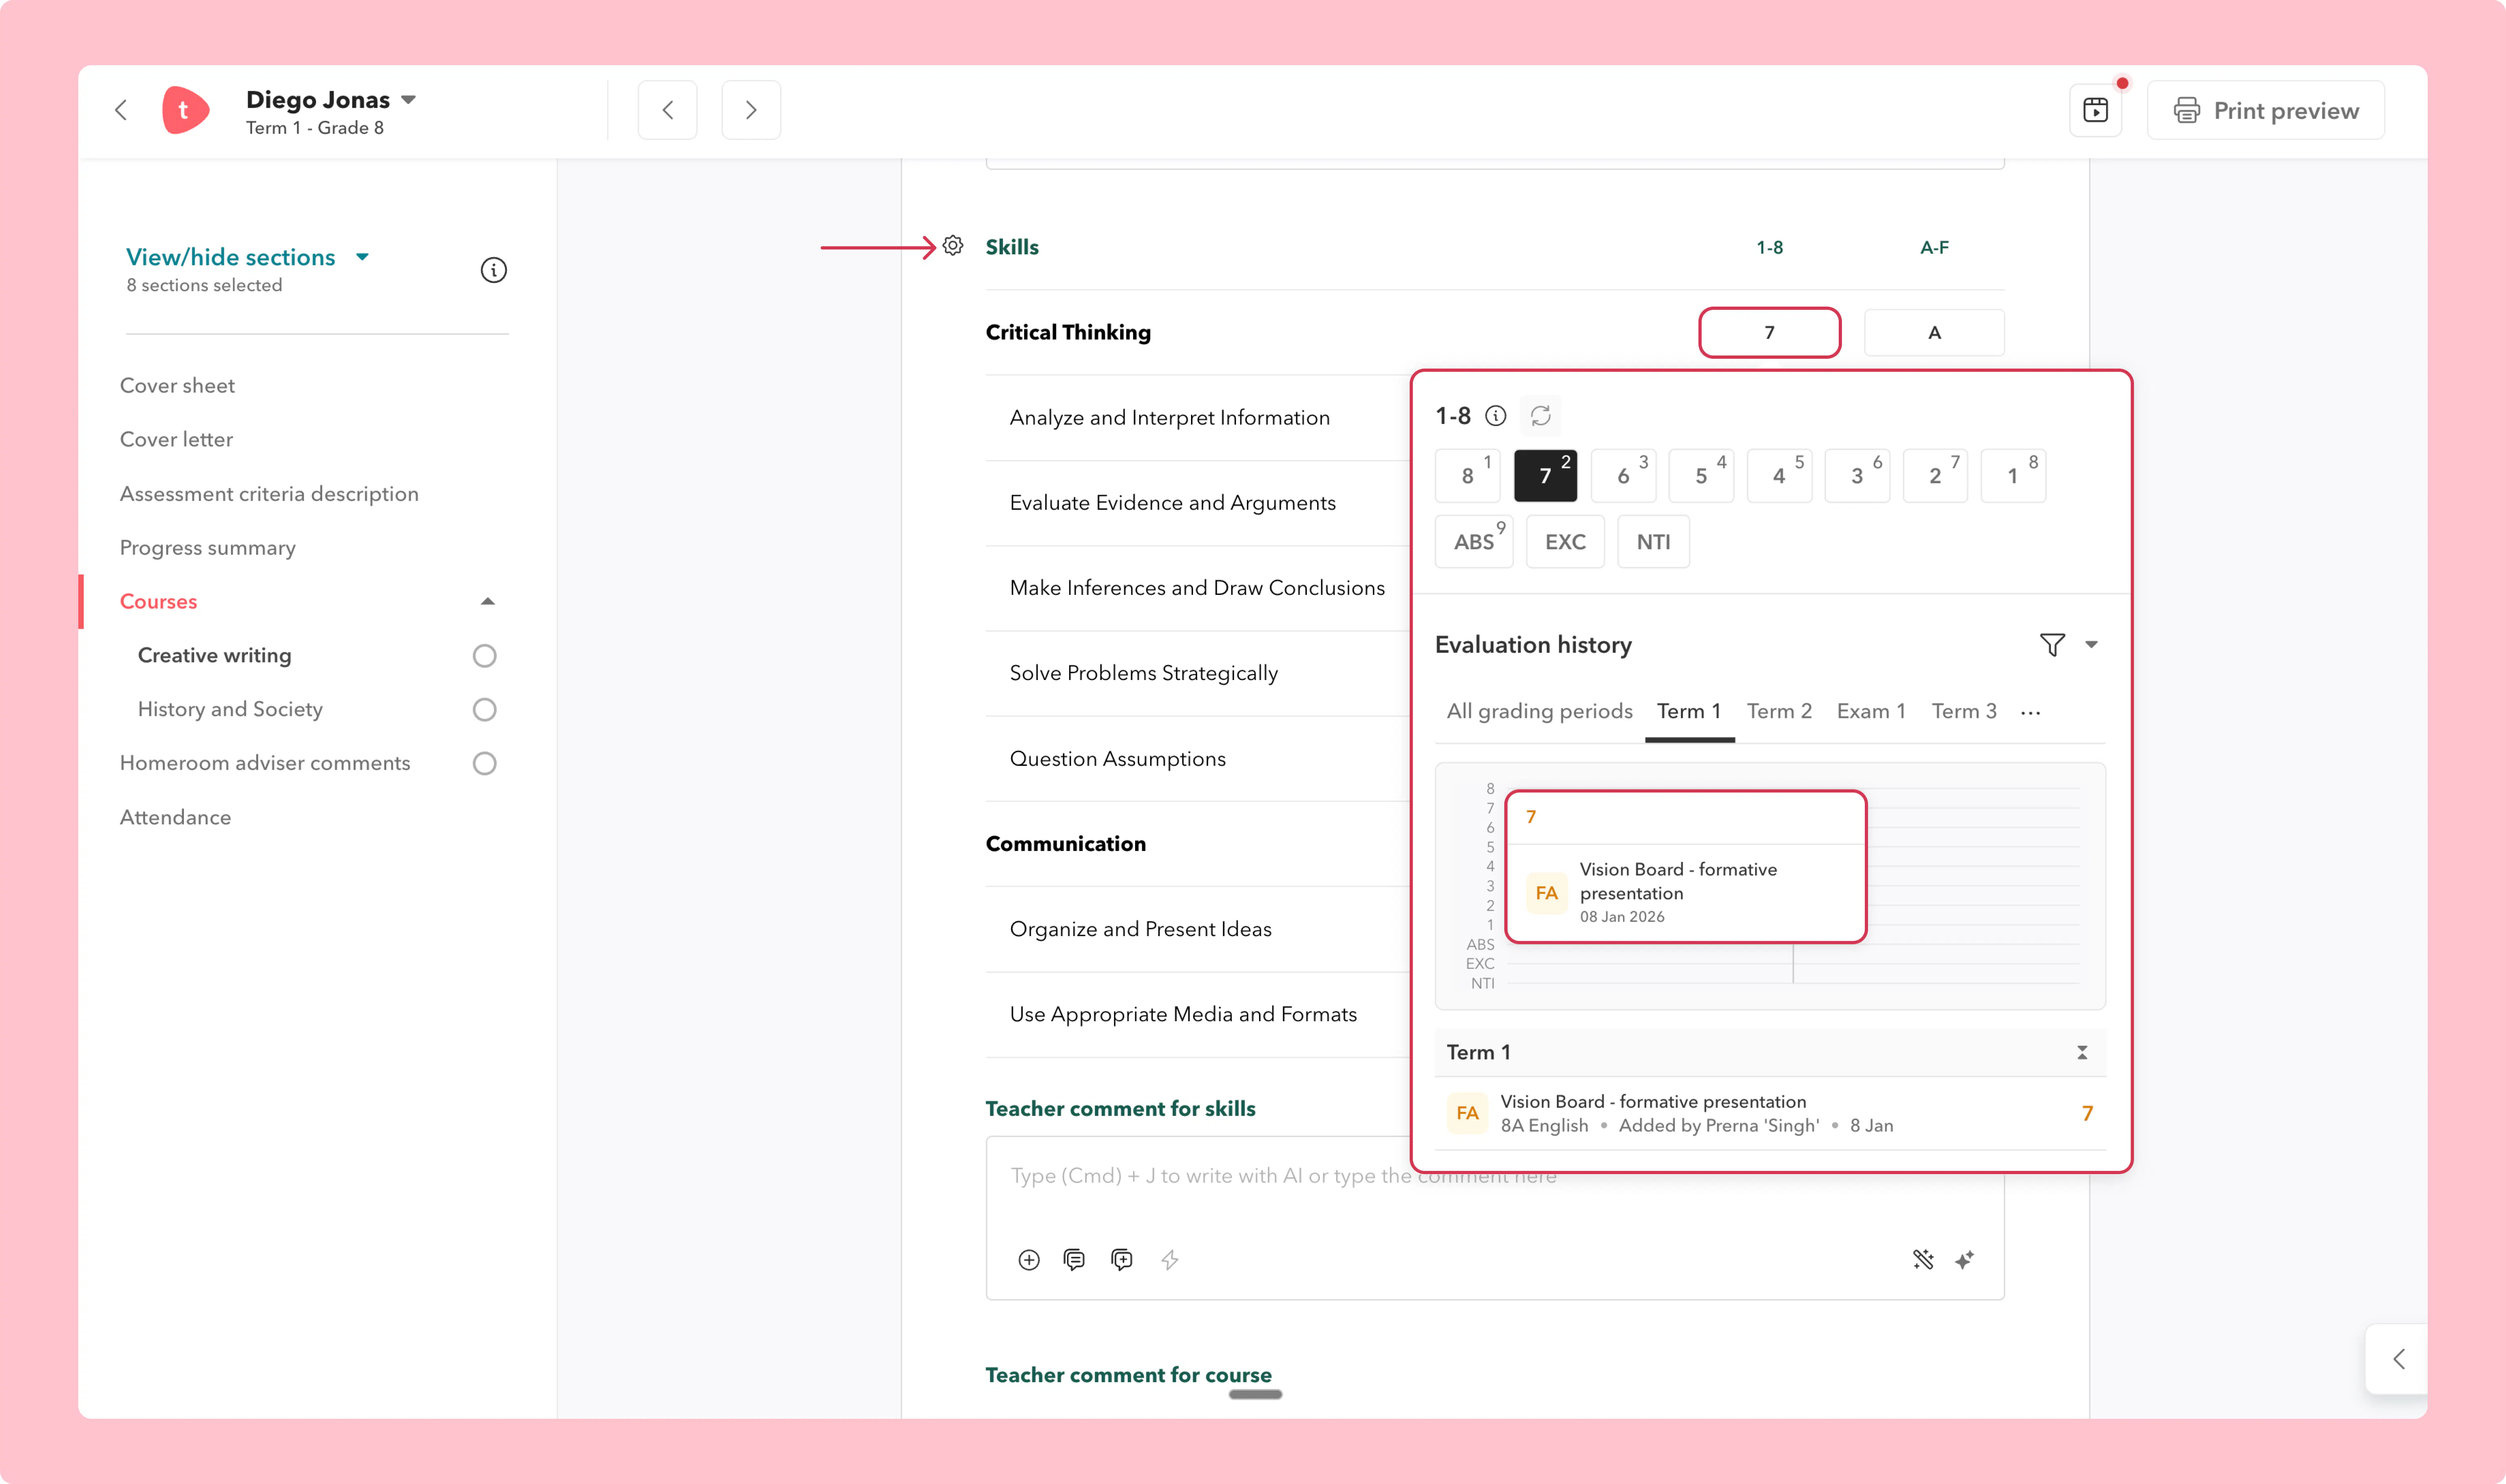Screen dimensions: 2506x1484
Task: Select grade 4 in the 1-8 scale
Action: coord(1779,476)
